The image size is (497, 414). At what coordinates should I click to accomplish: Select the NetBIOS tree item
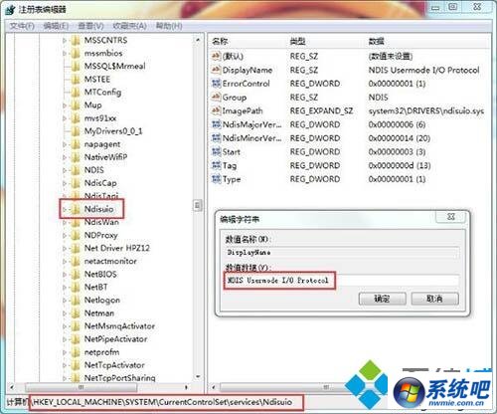pos(100,275)
